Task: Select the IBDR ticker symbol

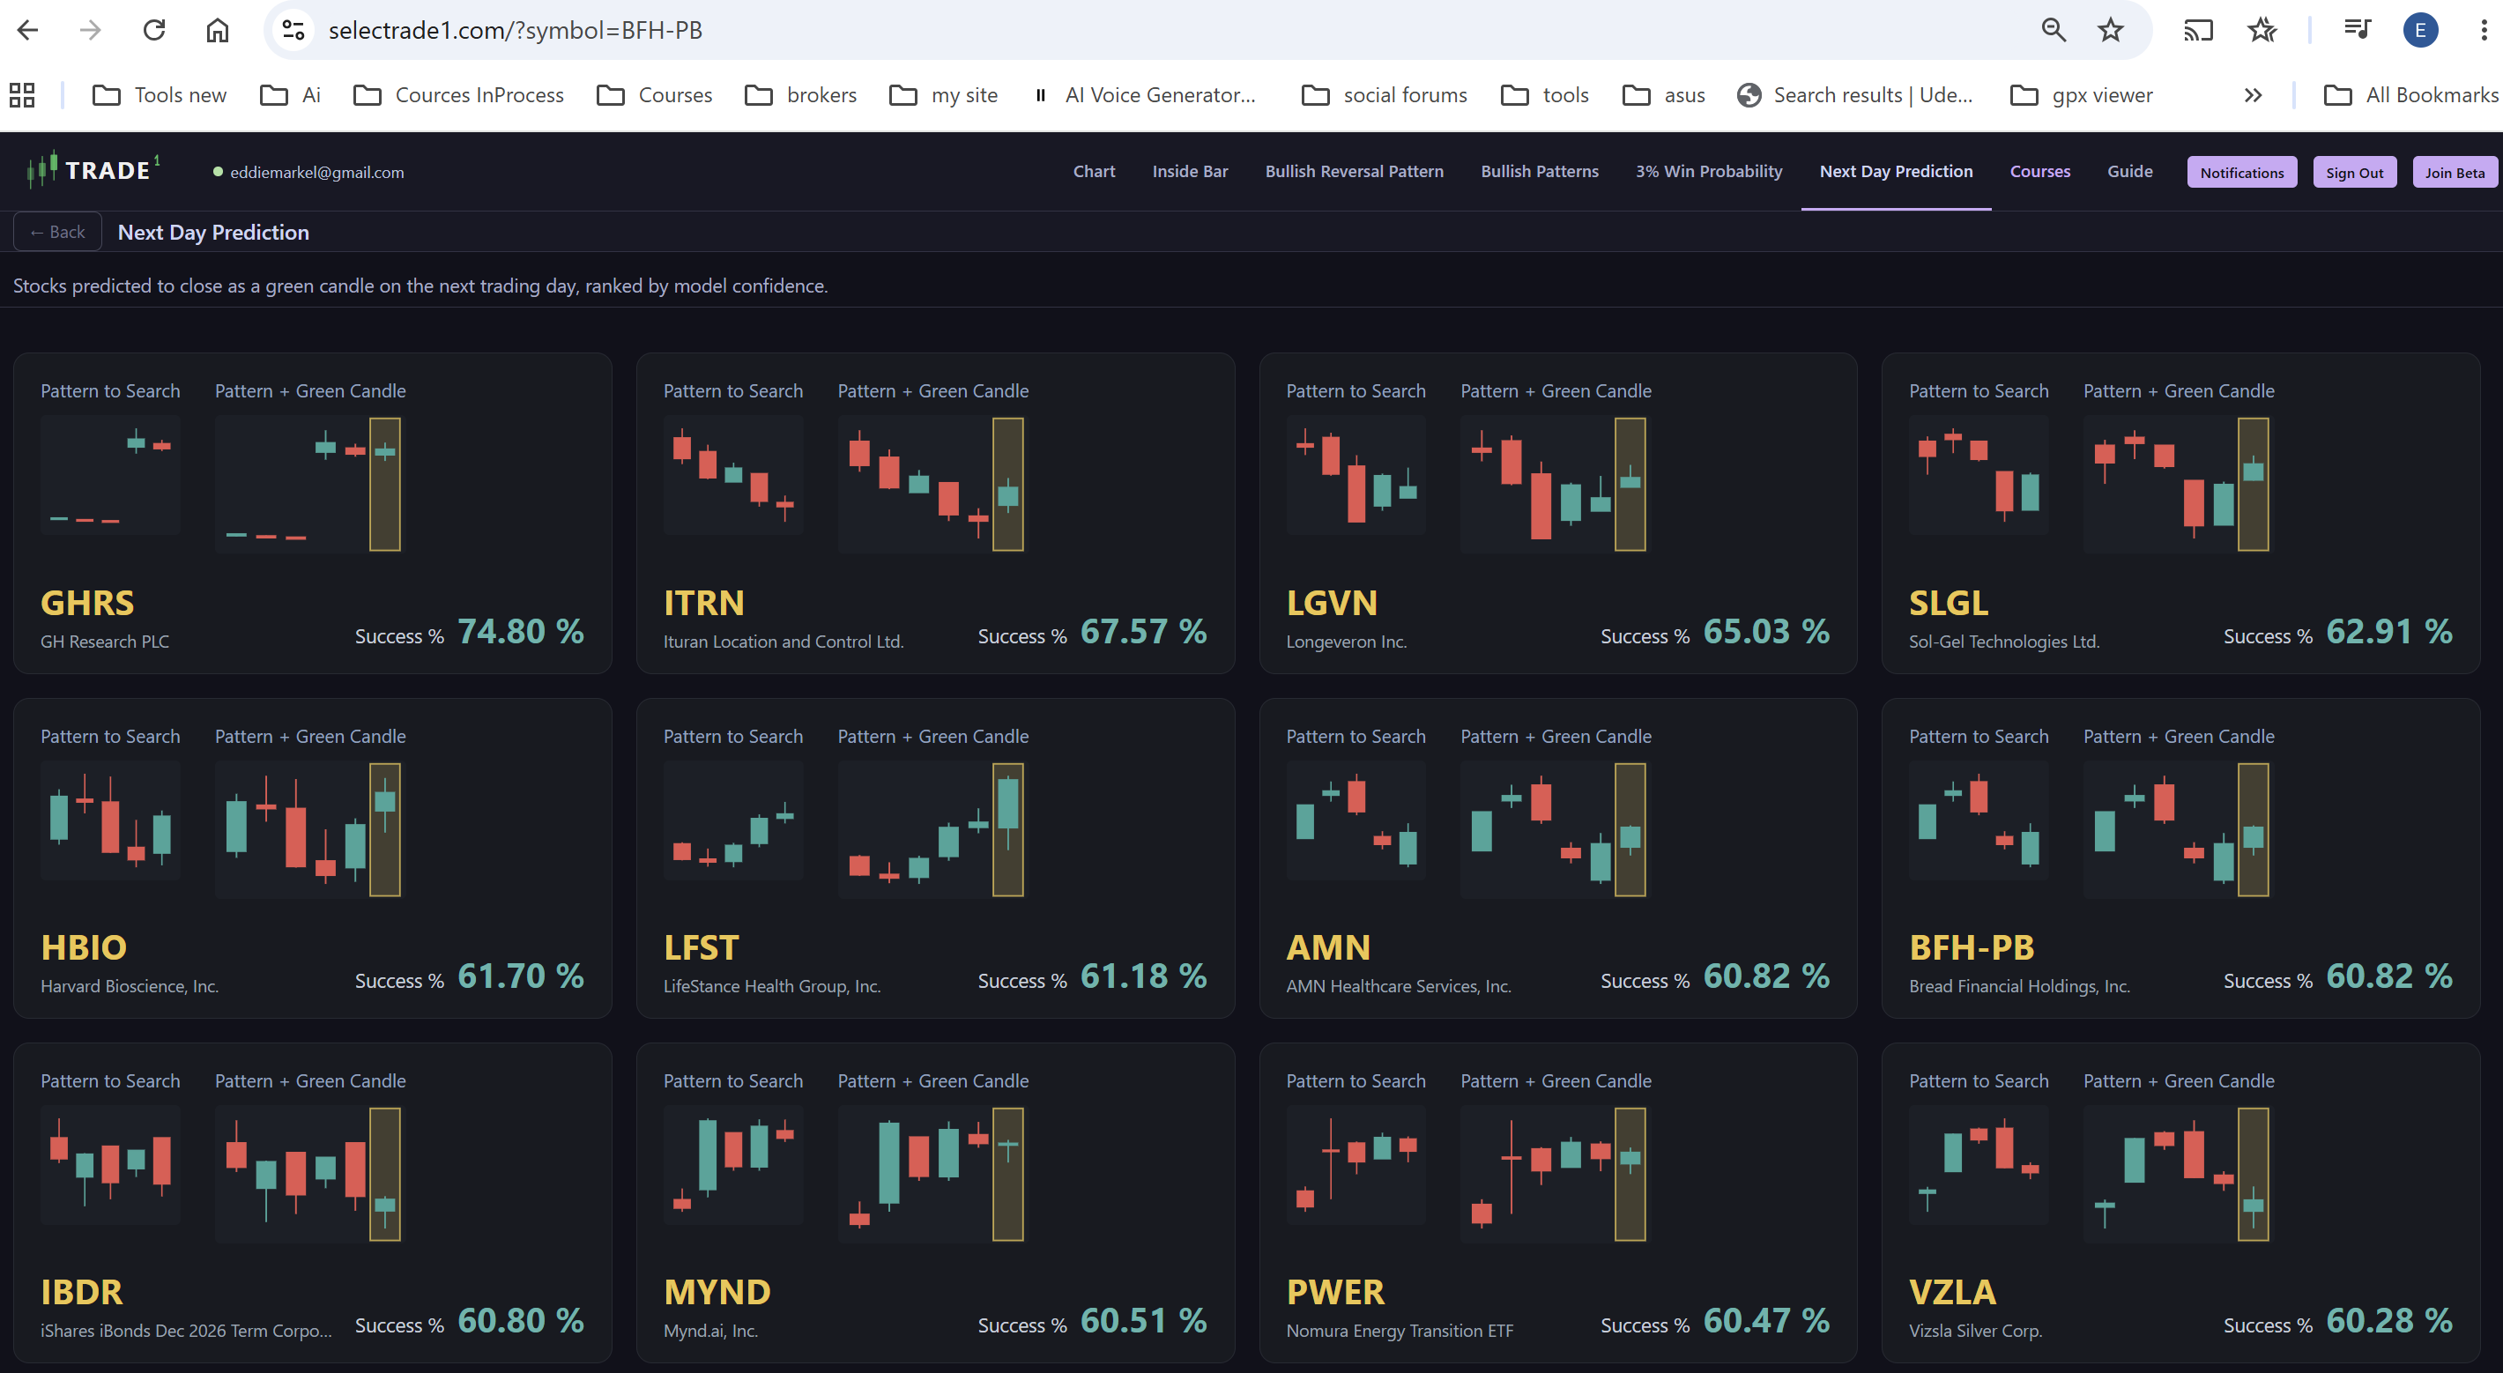Action: point(82,1292)
